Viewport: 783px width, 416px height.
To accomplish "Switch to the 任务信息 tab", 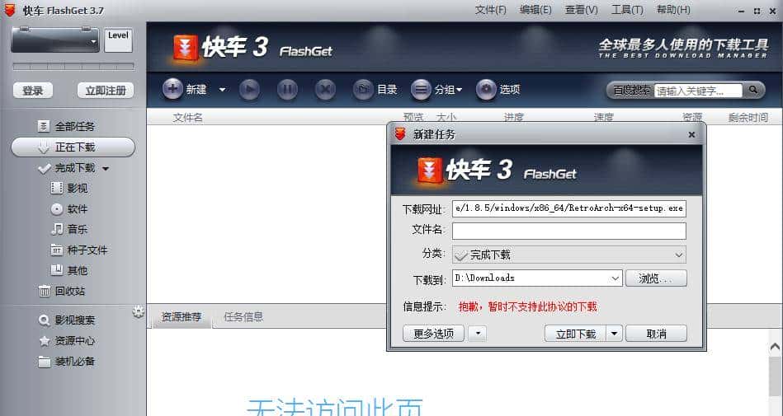I will (x=243, y=317).
